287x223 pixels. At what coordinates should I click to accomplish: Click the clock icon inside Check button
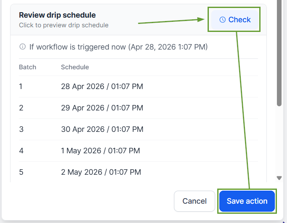point(223,20)
